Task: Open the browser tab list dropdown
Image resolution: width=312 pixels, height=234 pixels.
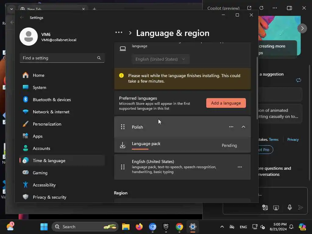Action: [x=12, y=9]
